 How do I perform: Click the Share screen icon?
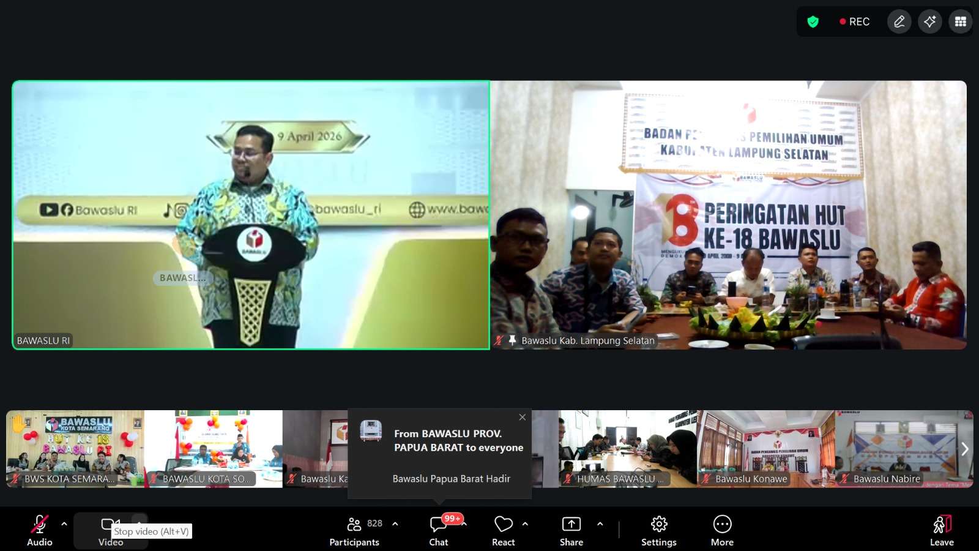(x=571, y=530)
